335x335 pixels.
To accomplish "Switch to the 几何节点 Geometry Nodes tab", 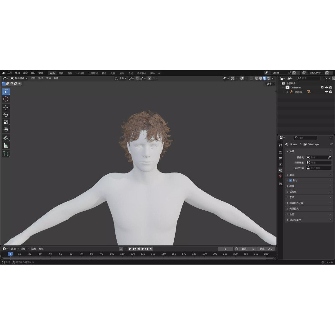I will click(x=141, y=73).
